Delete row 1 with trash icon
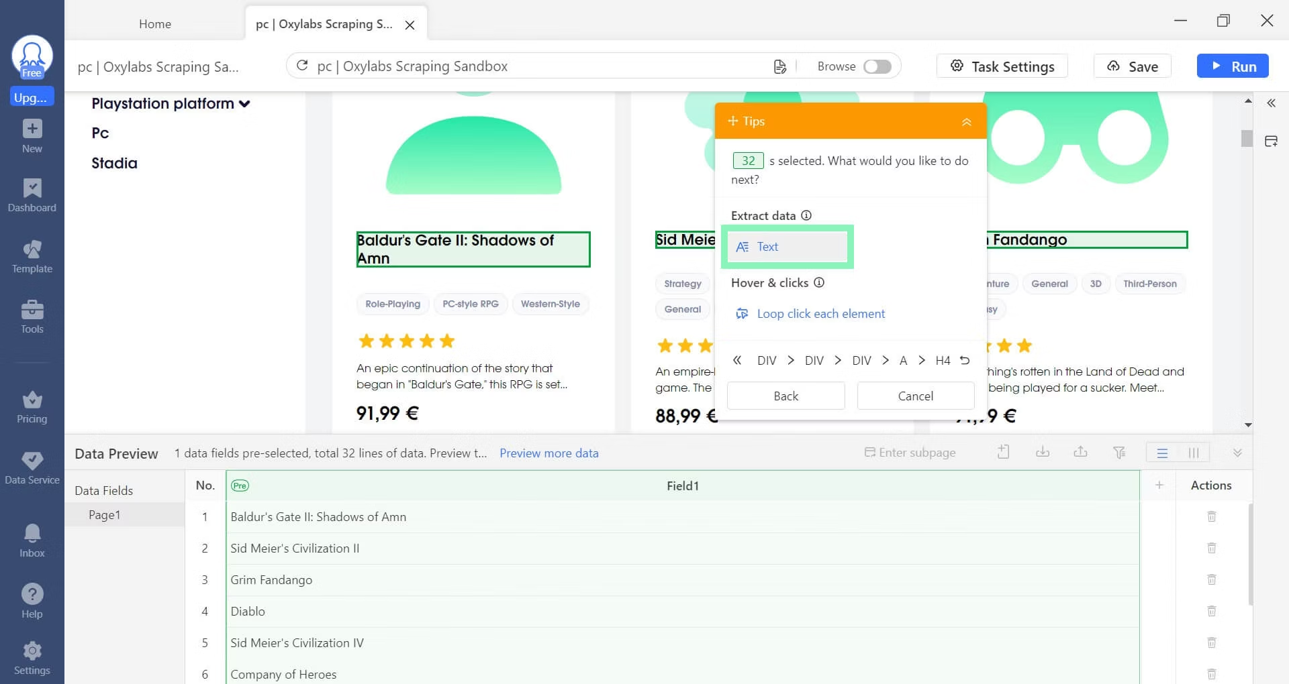This screenshot has height=684, width=1289. [x=1211, y=516]
